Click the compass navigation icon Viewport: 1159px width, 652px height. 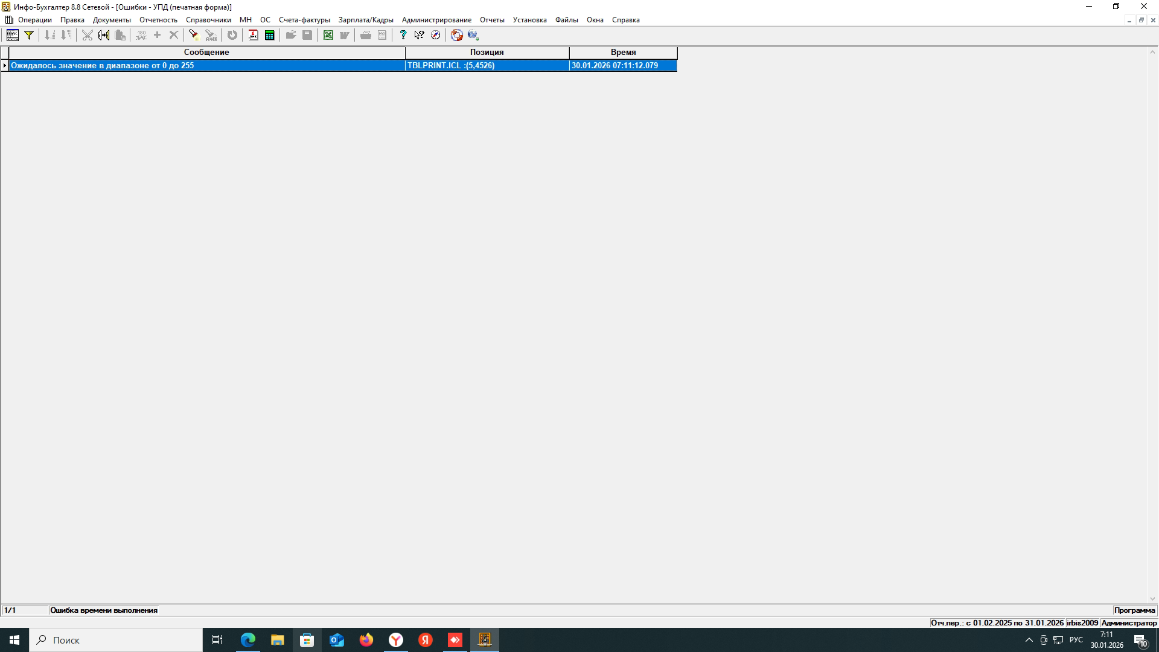(435, 35)
